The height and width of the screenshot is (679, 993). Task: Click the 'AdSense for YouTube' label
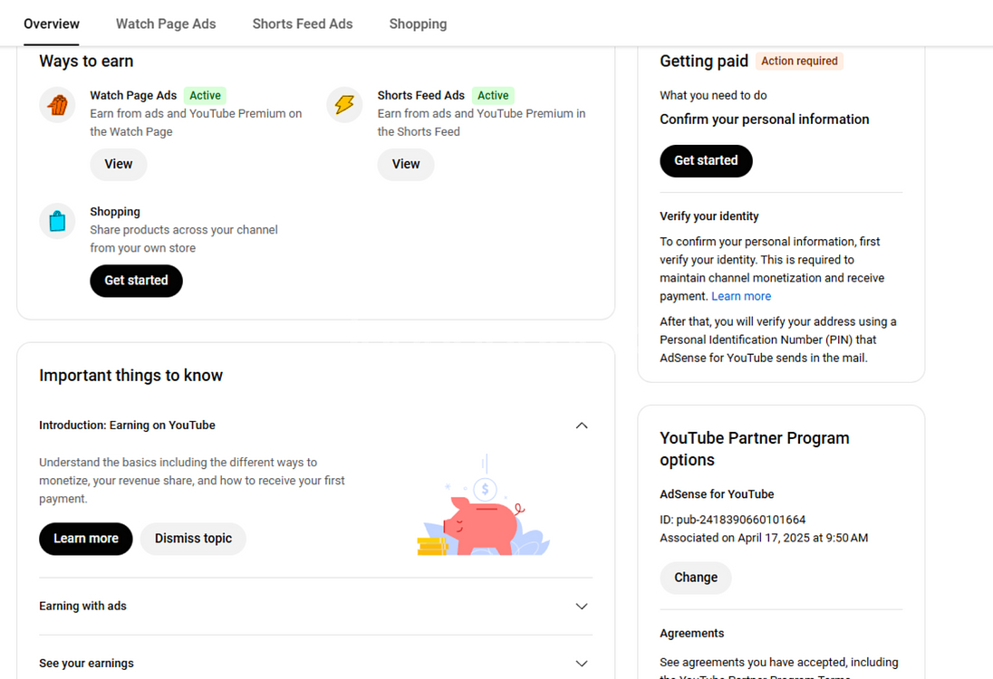717,494
